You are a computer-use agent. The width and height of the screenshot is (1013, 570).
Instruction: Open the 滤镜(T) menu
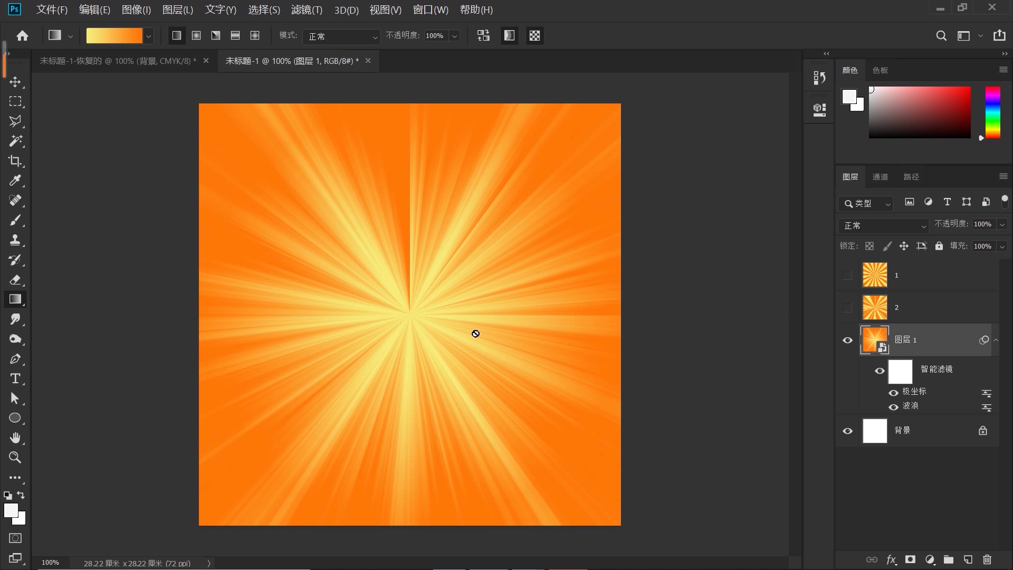coord(307,9)
